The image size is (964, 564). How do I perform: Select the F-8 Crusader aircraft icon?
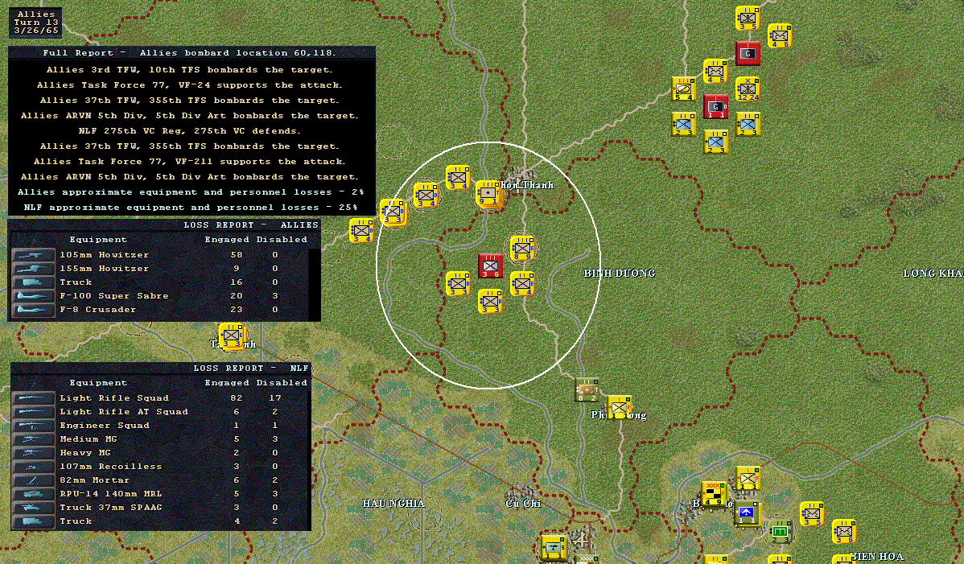tap(33, 309)
